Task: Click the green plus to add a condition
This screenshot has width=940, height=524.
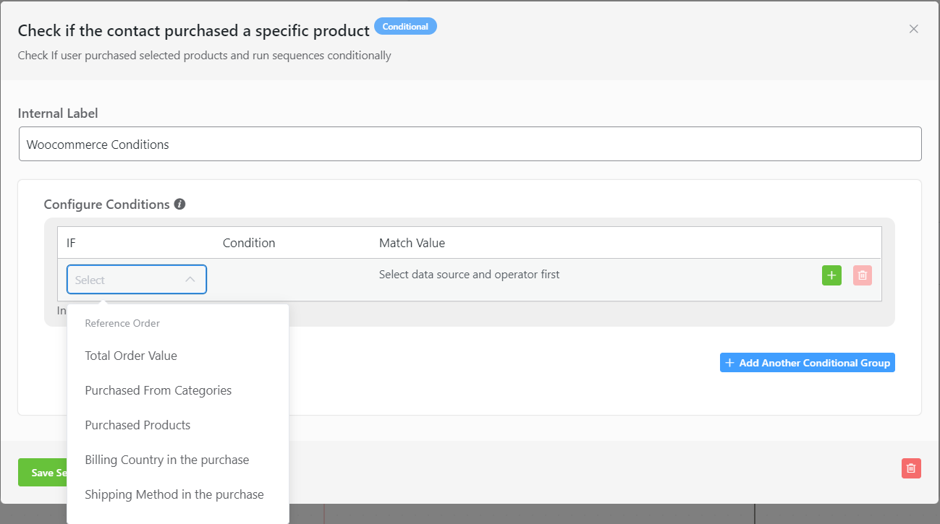Action: tap(831, 275)
